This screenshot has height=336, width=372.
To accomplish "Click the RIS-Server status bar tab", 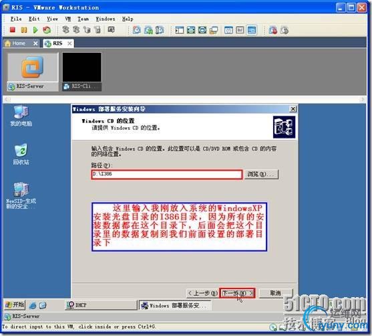I will (22, 317).
